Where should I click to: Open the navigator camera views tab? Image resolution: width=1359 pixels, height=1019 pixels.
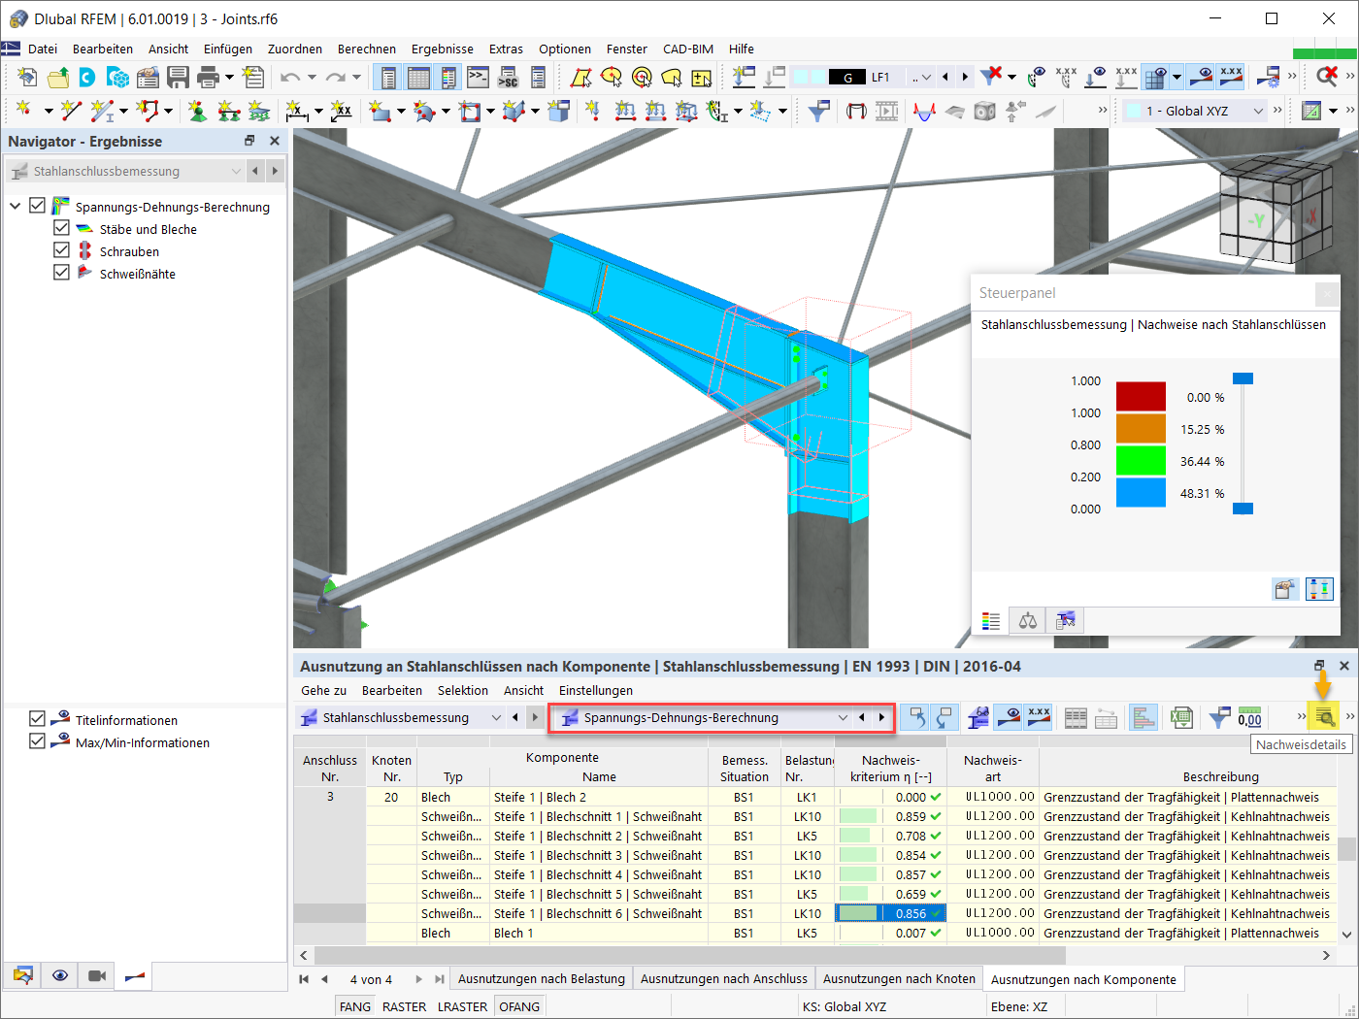point(96,975)
